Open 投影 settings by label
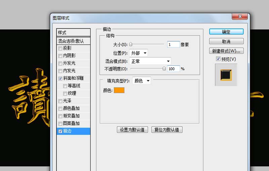Screen dimensions: 269x171 point(67,48)
